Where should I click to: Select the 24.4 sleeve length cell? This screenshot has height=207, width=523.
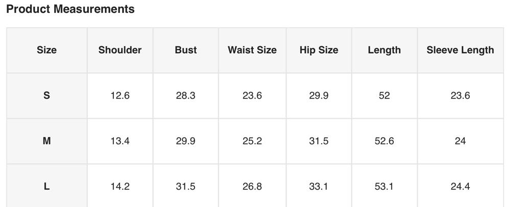(x=460, y=187)
